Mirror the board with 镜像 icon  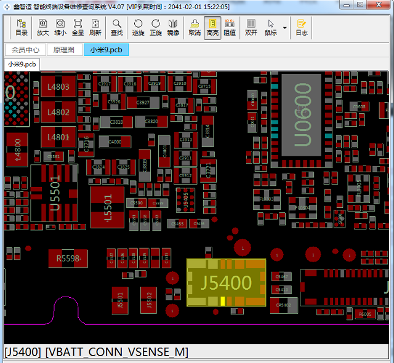173,28
